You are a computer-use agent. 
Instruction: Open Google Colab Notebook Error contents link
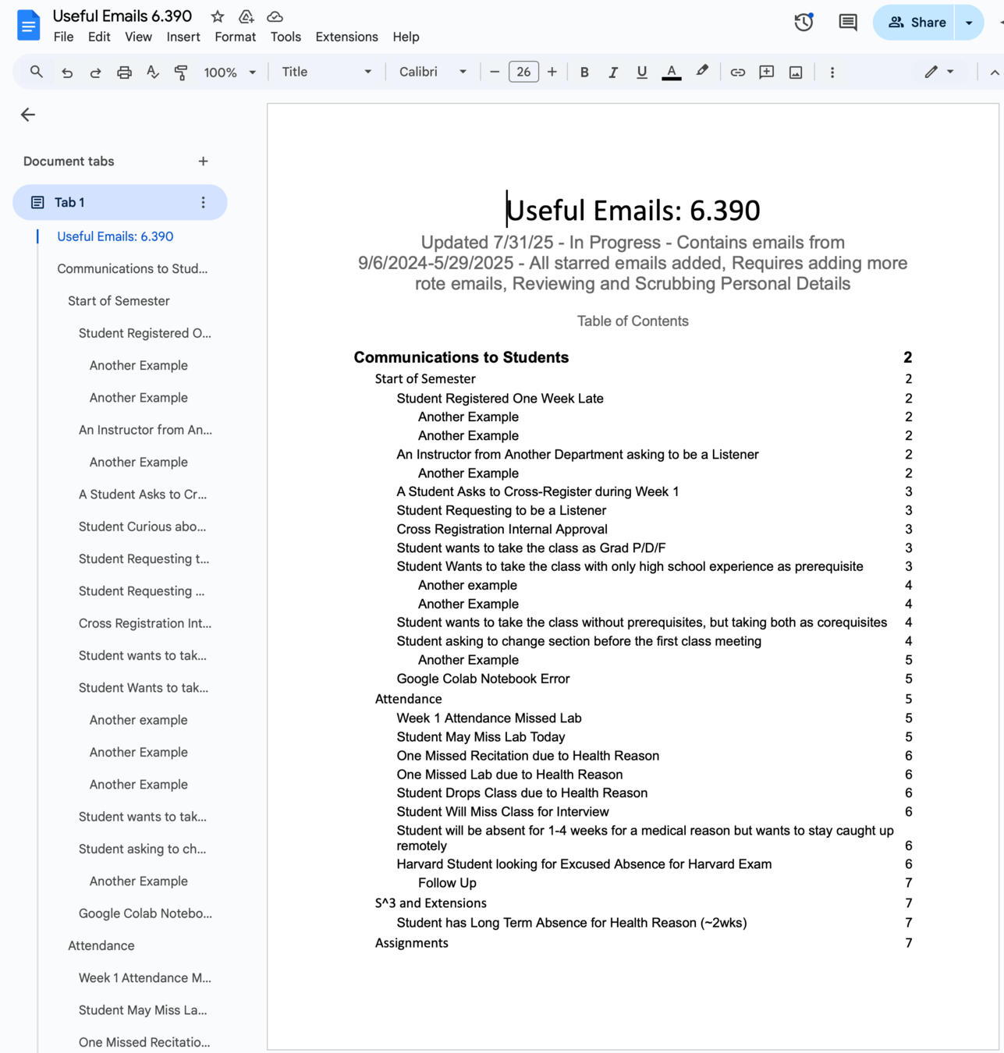(483, 679)
